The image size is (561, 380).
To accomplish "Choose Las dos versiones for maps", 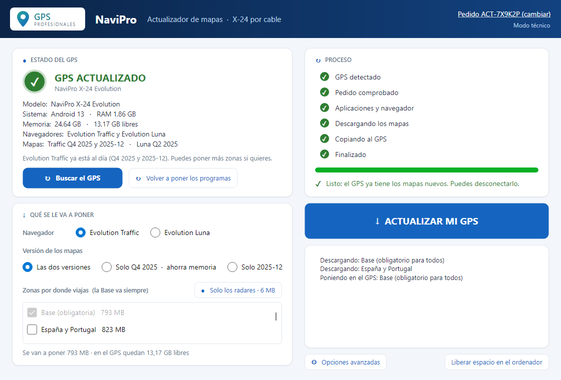I will coord(57,267).
